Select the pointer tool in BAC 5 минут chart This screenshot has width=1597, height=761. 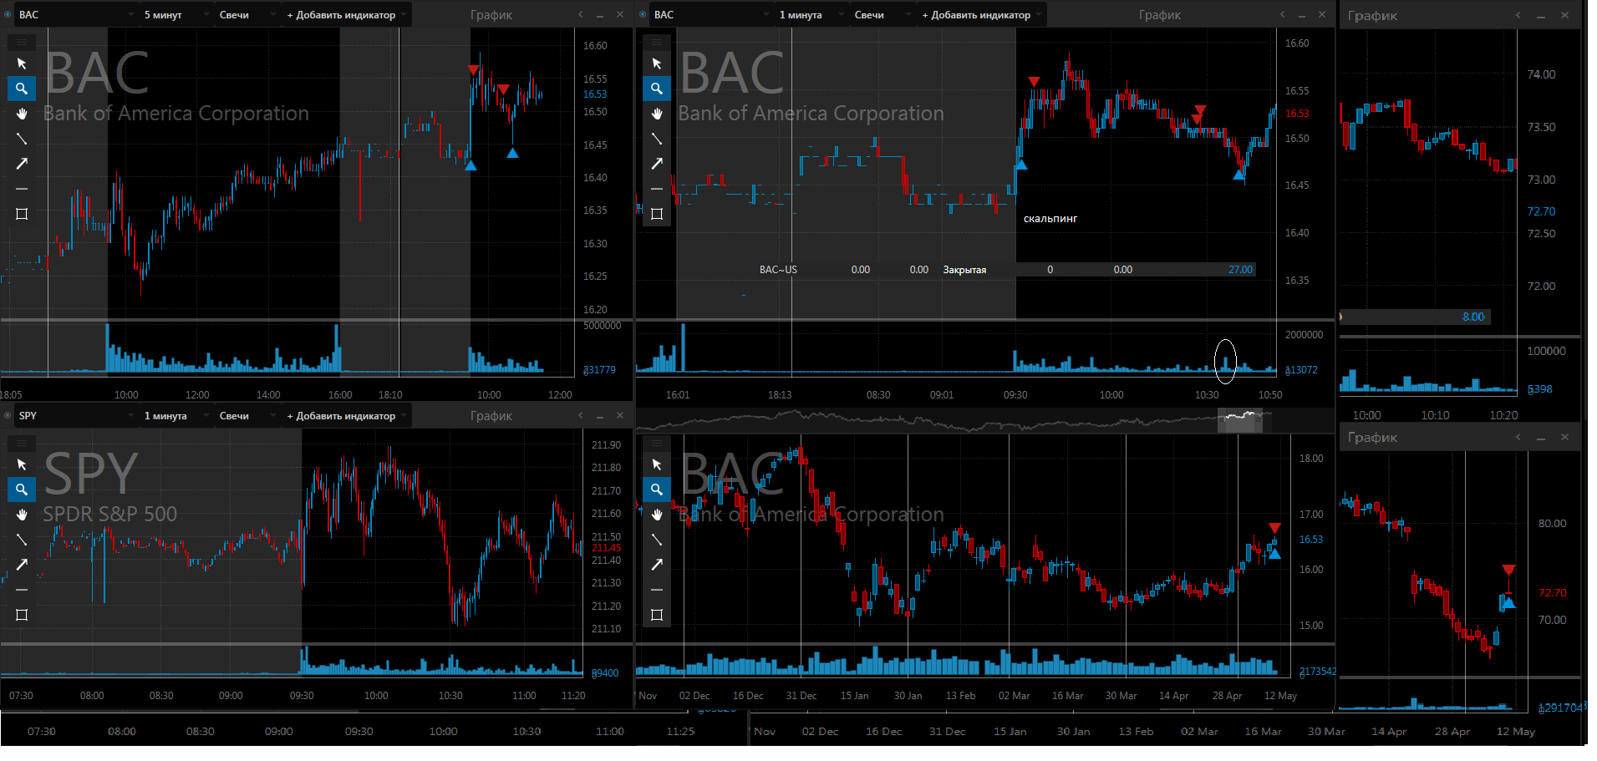[x=22, y=63]
